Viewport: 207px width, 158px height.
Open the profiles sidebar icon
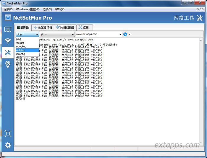8,29
